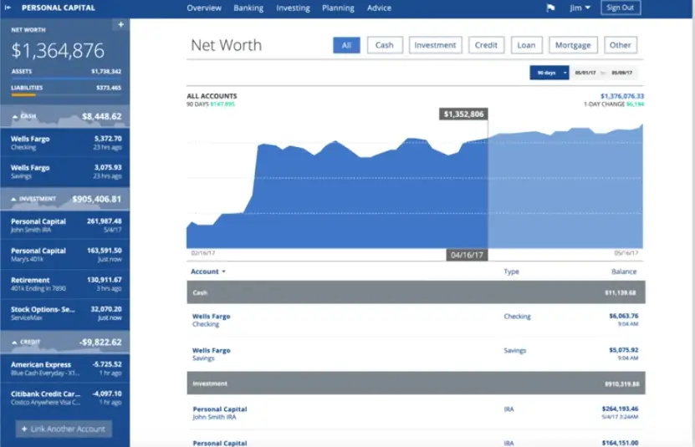The image size is (695, 447).
Task: Open the Banking menu
Action: (x=248, y=8)
